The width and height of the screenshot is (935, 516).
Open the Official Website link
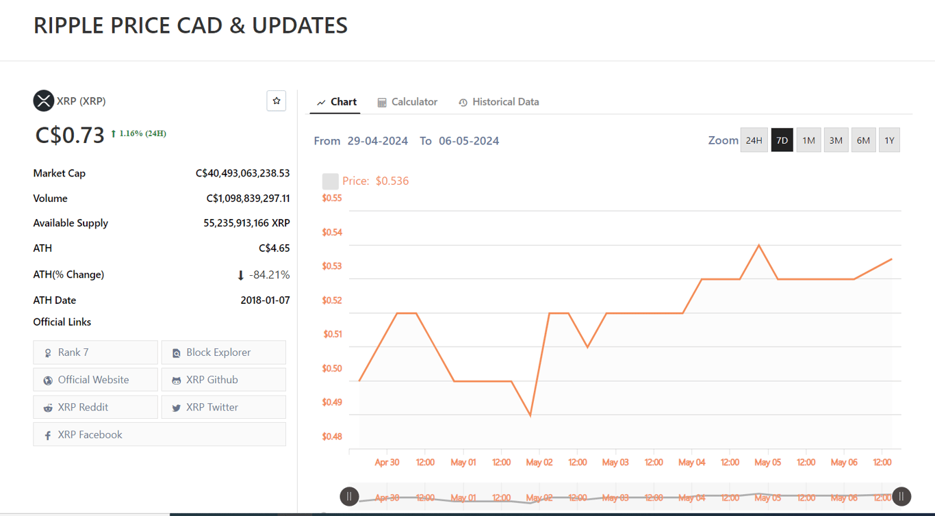(95, 380)
